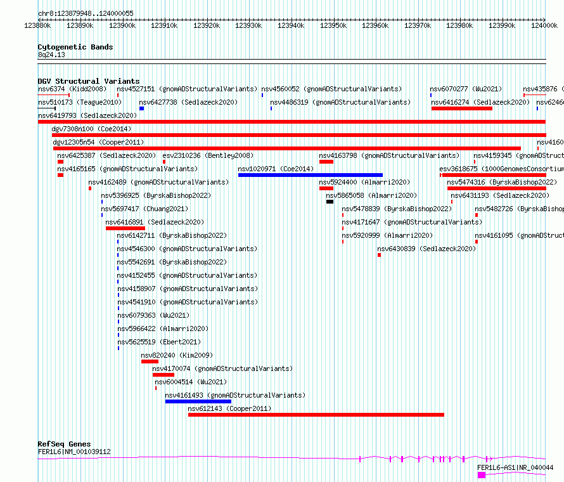Click nsv6004514 (Wu2021) label
This screenshot has height=482, width=564.
[191, 382]
